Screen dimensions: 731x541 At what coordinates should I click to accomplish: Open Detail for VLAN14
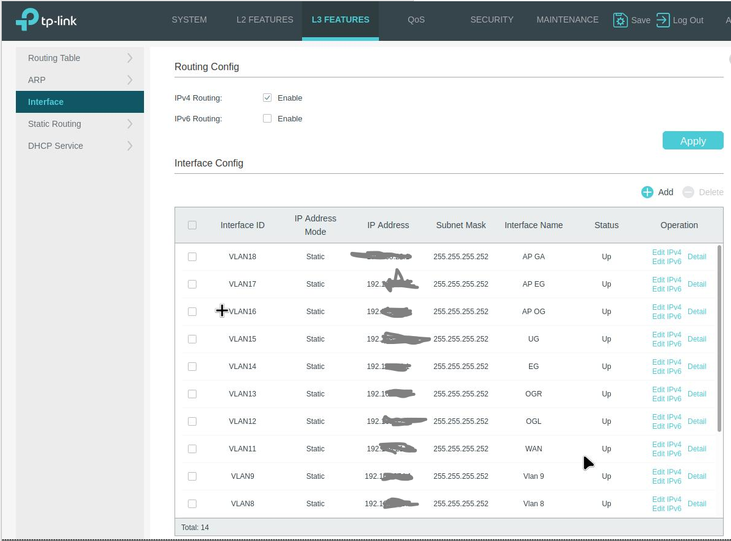(697, 367)
